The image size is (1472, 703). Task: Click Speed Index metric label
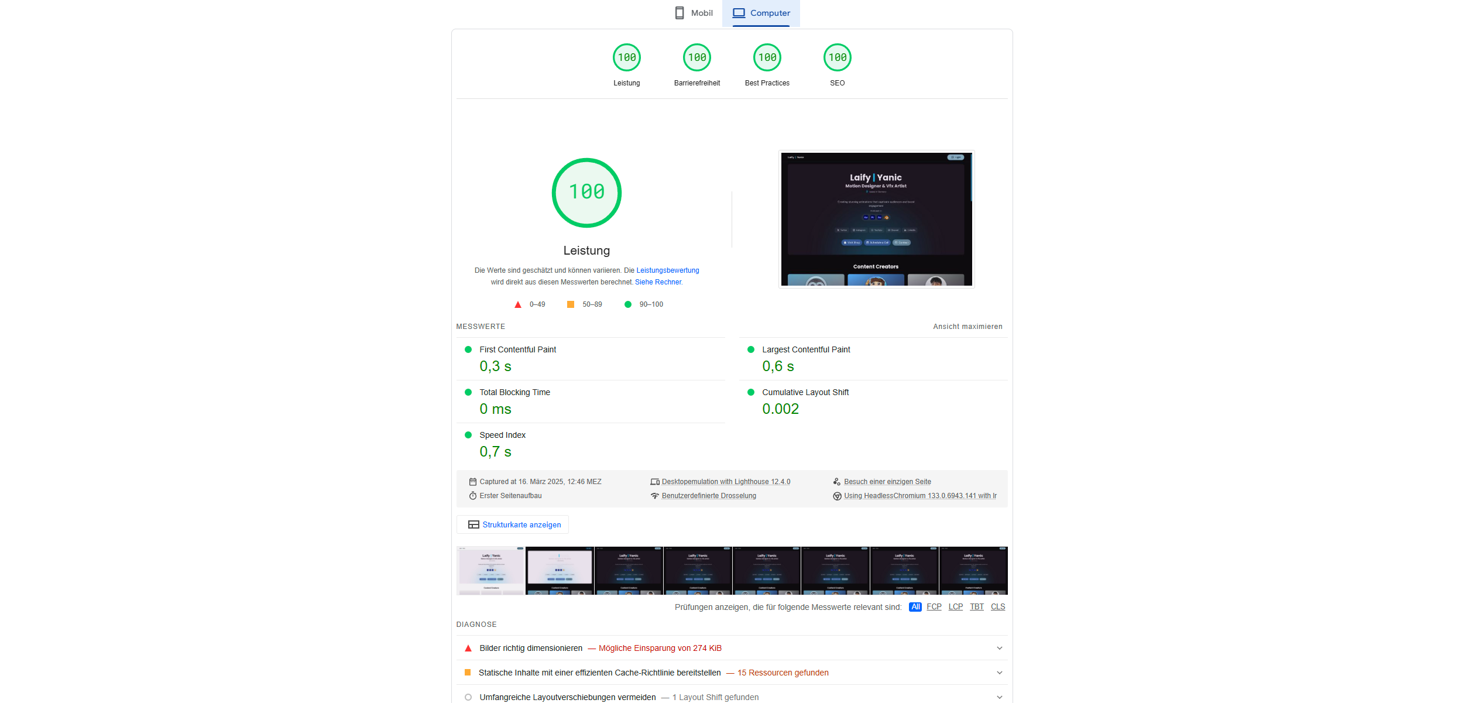click(x=502, y=435)
